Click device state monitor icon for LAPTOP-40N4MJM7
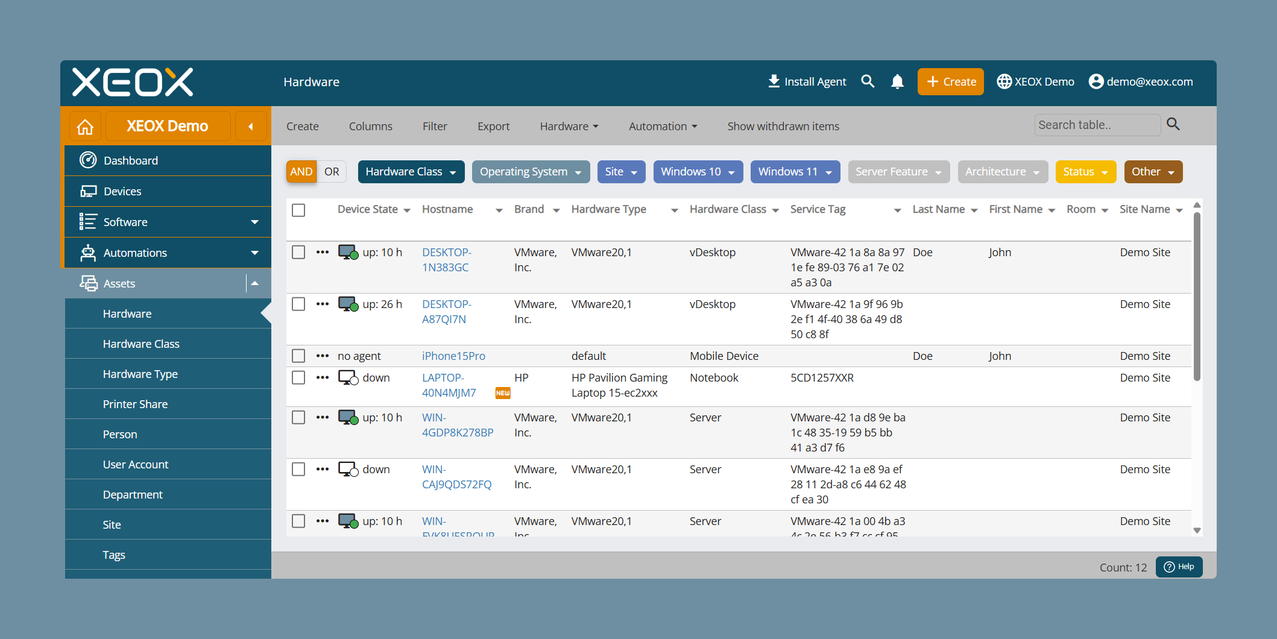This screenshot has height=639, width=1277. (348, 378)
